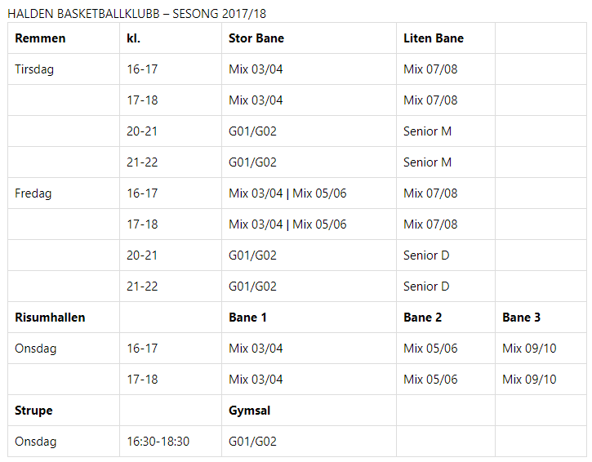
Task: Click the Gymsal header cell
Action: (x=250, y=411)
